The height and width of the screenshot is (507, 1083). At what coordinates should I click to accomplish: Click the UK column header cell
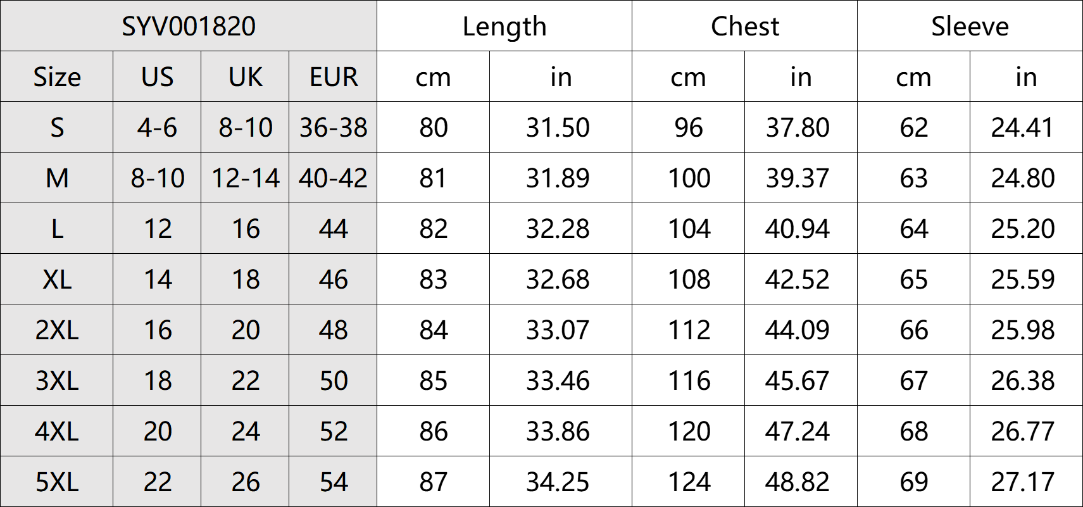(245, 77)
